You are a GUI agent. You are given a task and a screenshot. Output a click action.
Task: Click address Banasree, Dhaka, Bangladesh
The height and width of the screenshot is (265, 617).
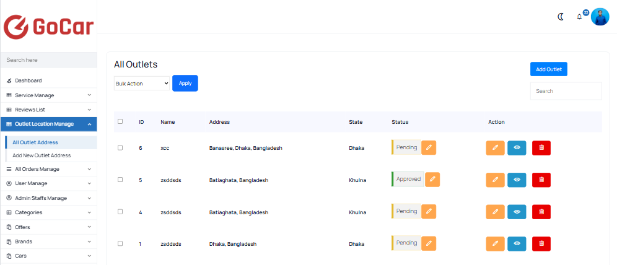pos(245,148)
